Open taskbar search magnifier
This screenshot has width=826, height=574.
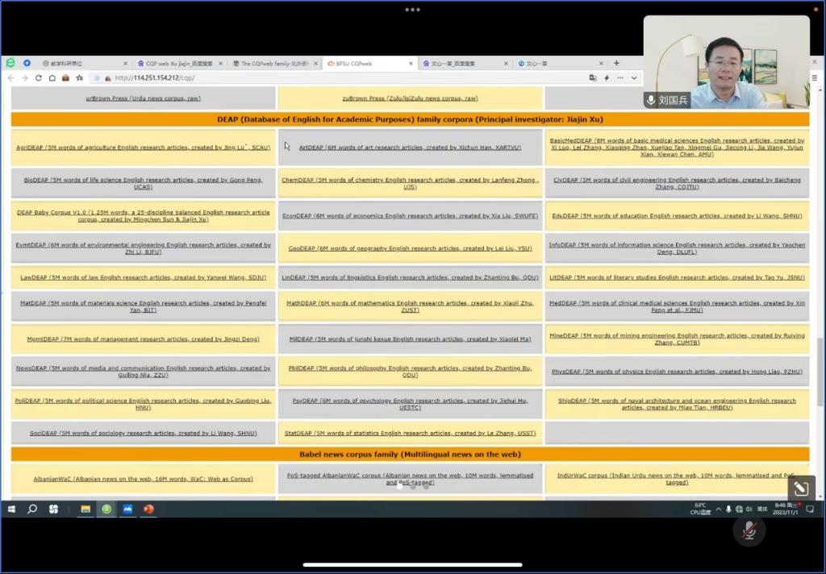(x=32, y=510)
